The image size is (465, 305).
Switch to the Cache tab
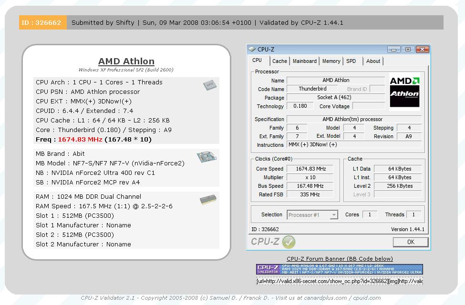tap(279, 61)
